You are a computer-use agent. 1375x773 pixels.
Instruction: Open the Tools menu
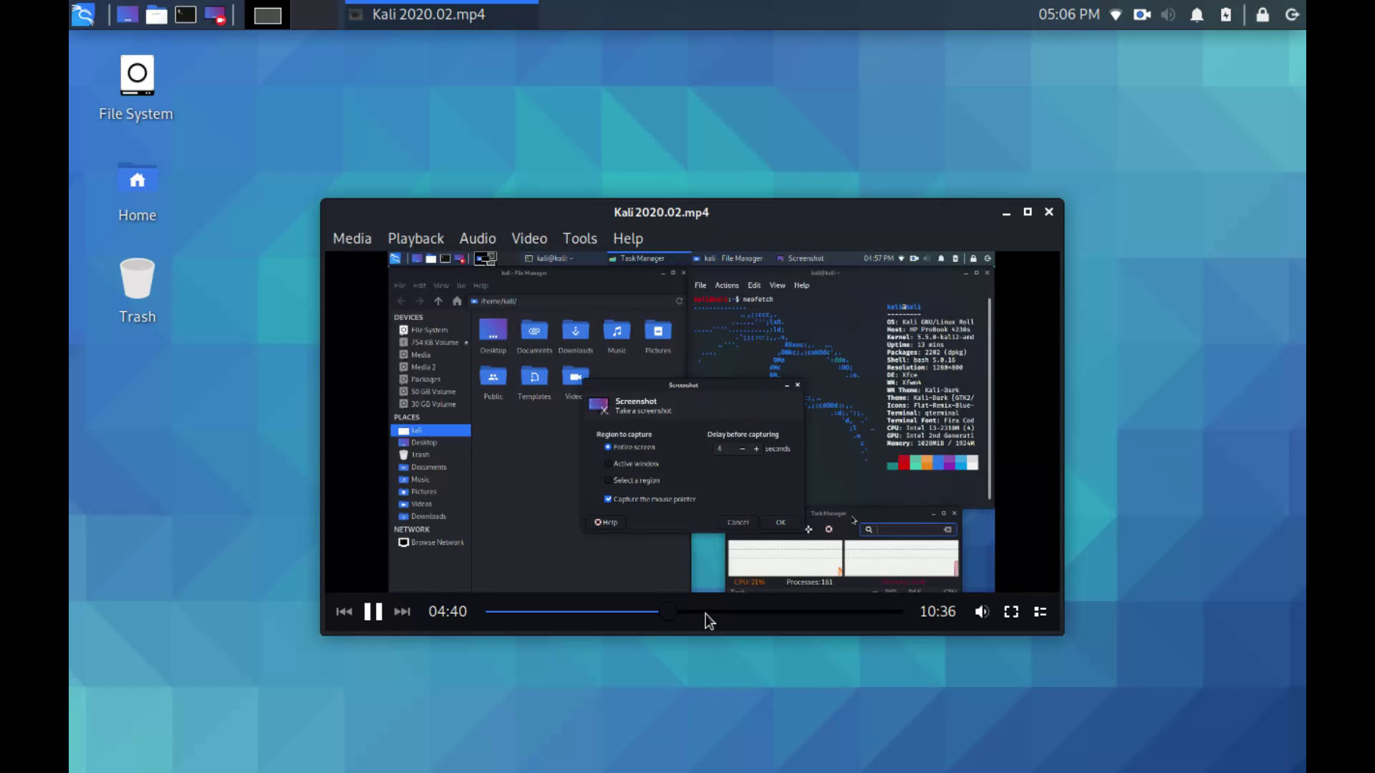tap(579, 238)
